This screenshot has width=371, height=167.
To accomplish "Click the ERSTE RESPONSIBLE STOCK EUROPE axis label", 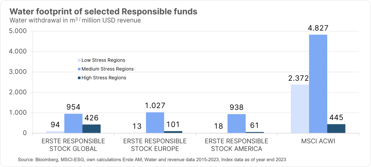I will pos(155,145).
